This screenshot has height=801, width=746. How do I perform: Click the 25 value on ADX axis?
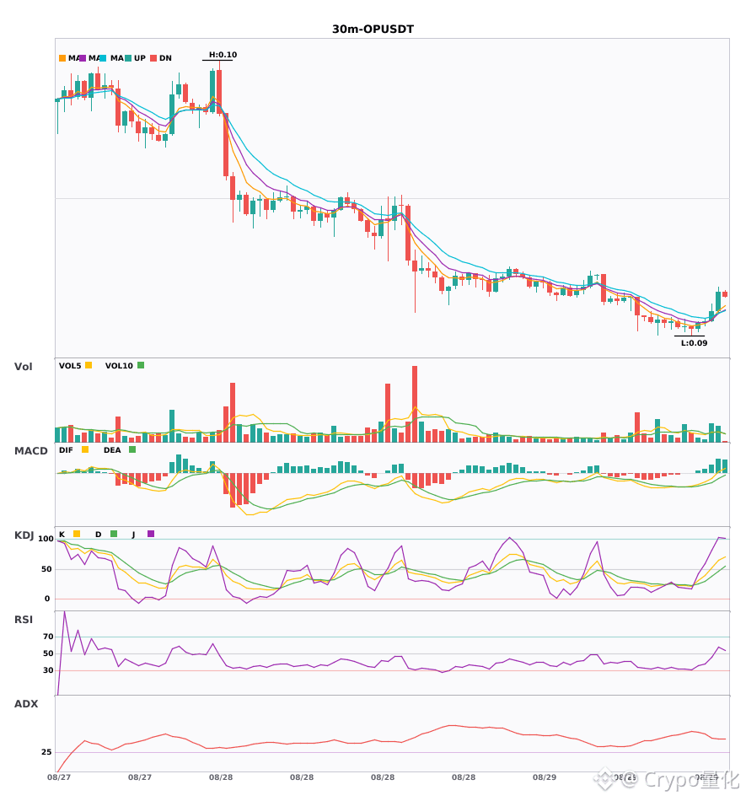(x=46, y=751)
